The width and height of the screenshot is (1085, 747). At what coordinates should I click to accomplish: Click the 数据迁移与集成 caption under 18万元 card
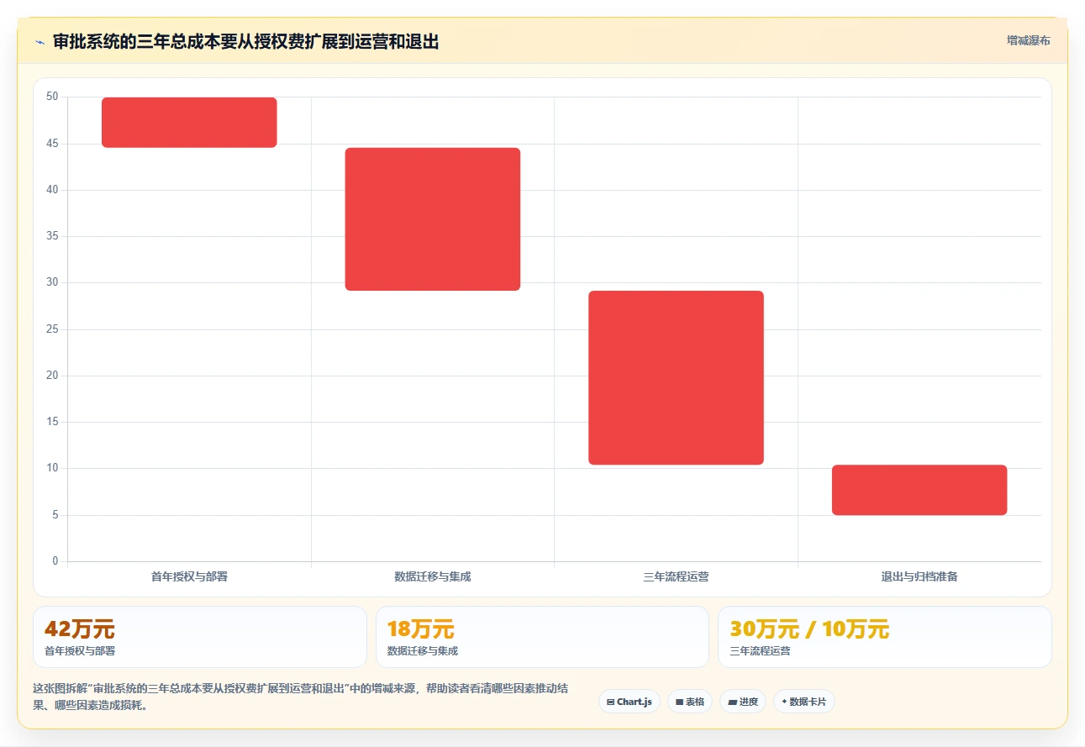pos(423,651)
